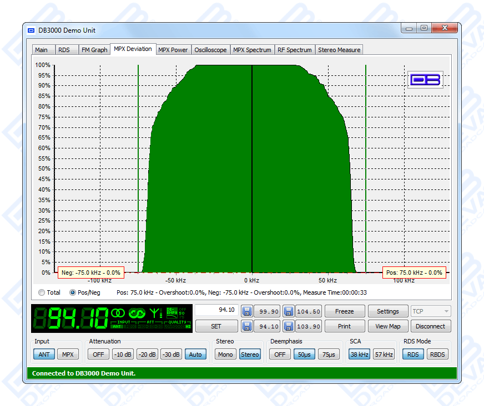Switch to the RF Spectrum tab
This screenshot has width=484, height=406.
pyautogui.click(x=294, y=50)
